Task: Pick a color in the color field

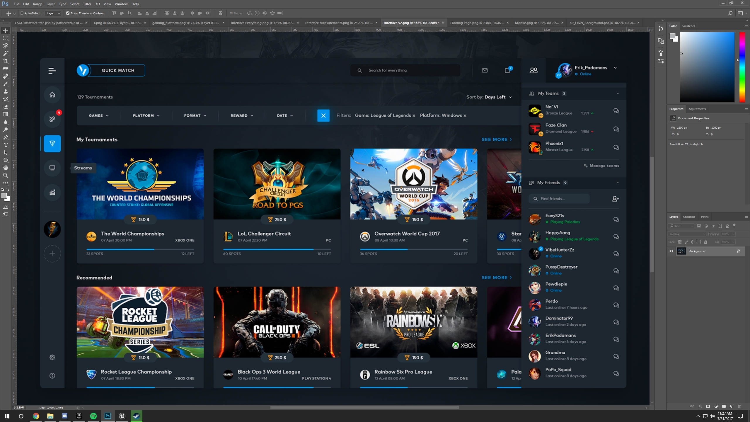Action: click(707, 67)
